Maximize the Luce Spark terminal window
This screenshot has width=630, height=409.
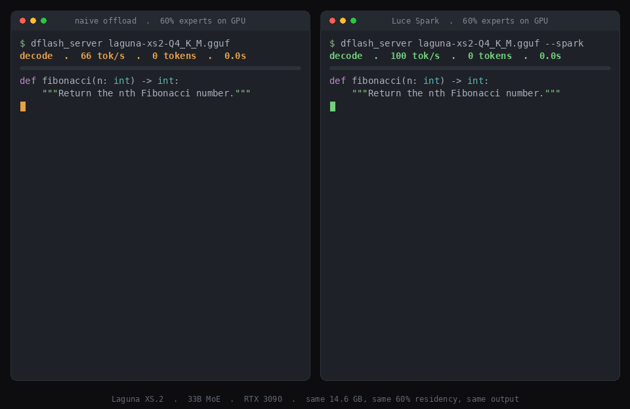pos(353,21)
